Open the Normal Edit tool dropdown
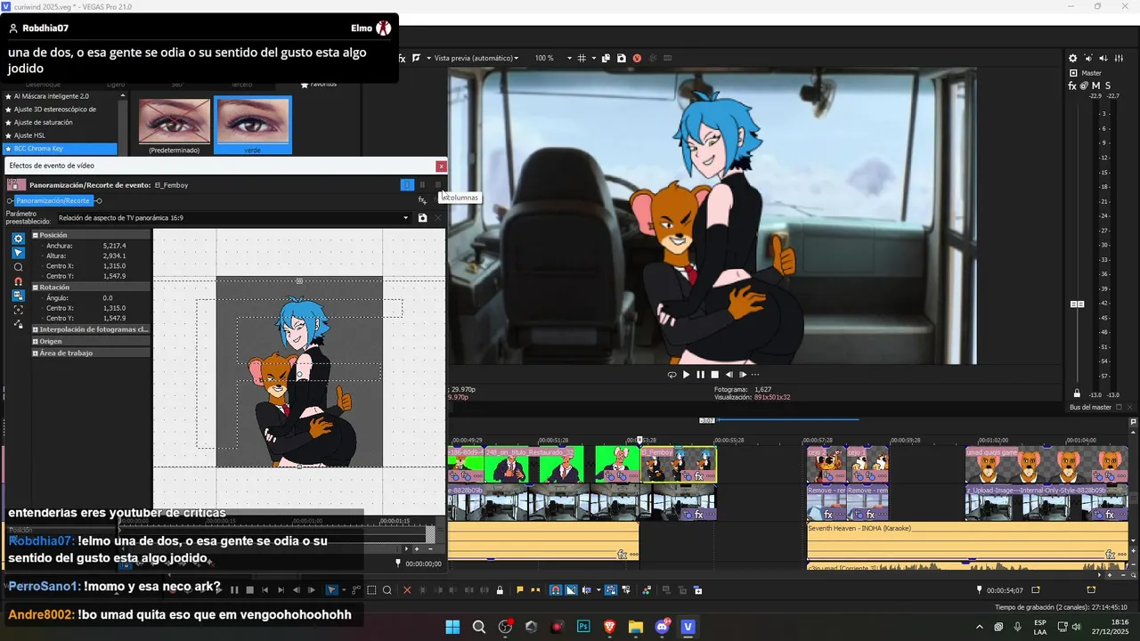The width and height of the screenshot is (1140, 641). click(x=344, y=589)
